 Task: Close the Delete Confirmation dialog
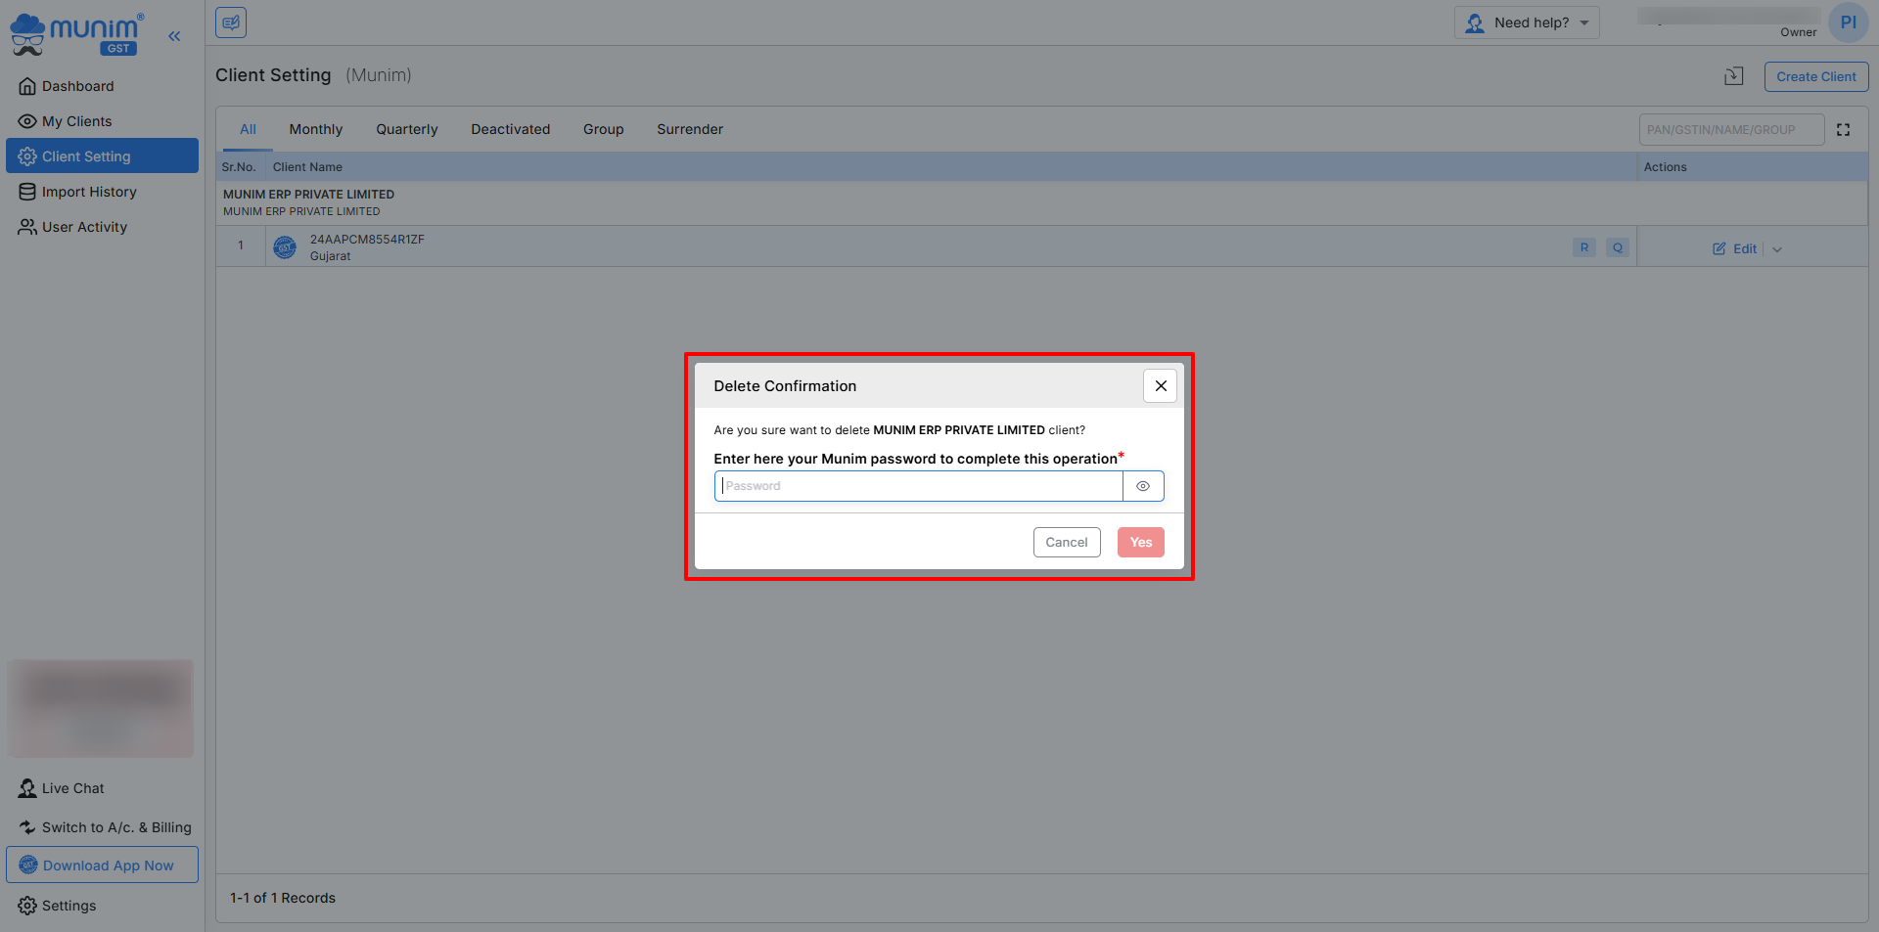click(1160, 386)
